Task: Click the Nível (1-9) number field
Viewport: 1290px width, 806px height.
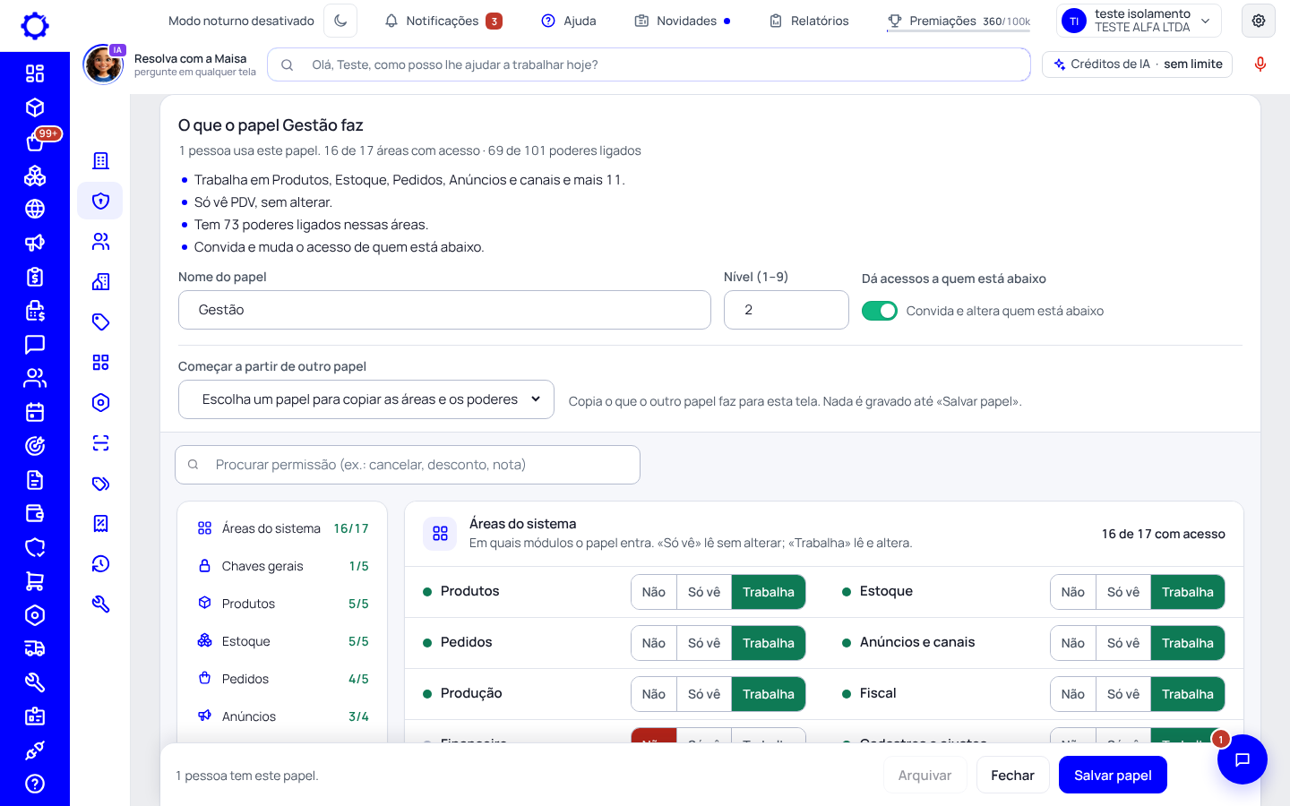Action: tap(787, 310)
